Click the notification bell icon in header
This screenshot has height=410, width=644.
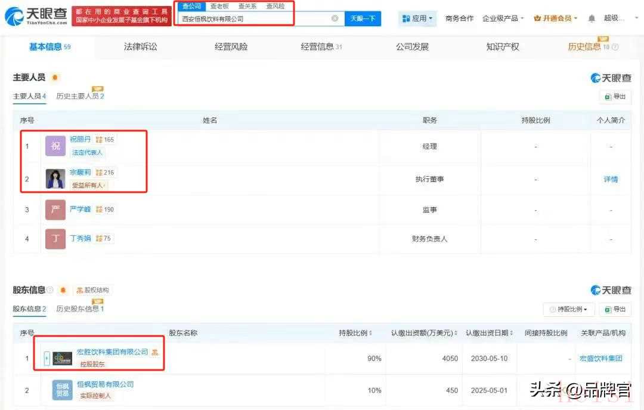pyautogui.click(x=591, y=19)
